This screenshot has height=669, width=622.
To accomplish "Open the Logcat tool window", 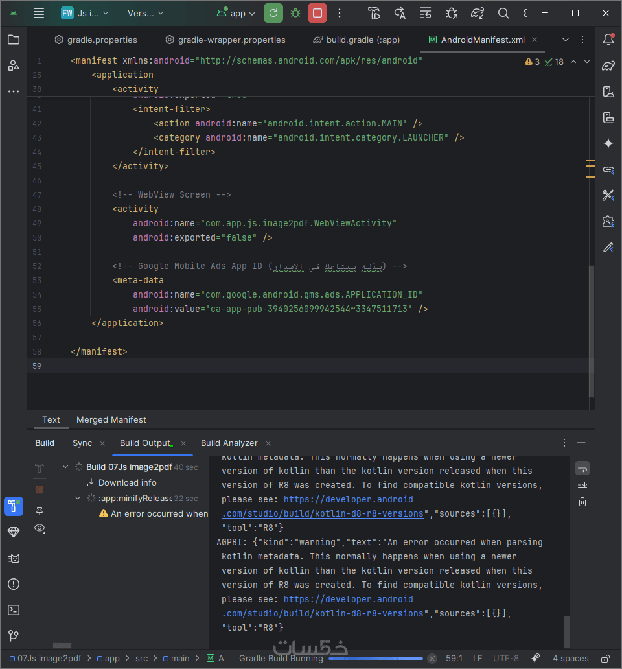I will click(x=13, y=558).
